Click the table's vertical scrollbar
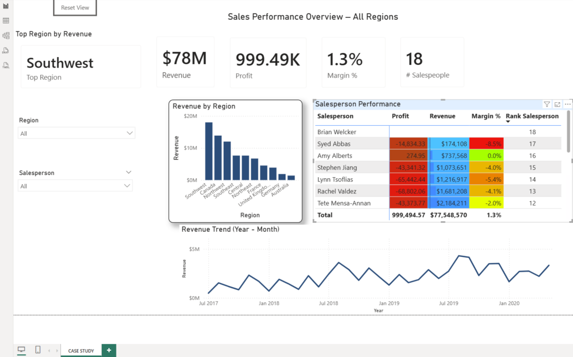The height and width of the screenshot is (357, 573). tap(569, 131)
